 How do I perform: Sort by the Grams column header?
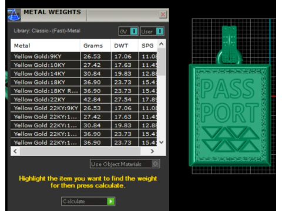click(95, 46)
